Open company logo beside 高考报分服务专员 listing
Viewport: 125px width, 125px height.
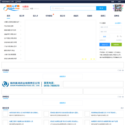(x=46, y=114)
